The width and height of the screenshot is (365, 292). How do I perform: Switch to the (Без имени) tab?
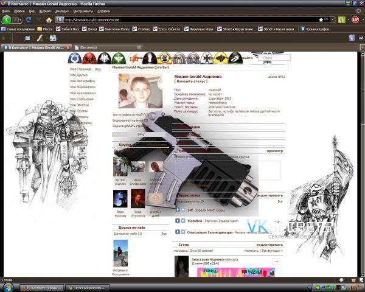coord(108,47)
